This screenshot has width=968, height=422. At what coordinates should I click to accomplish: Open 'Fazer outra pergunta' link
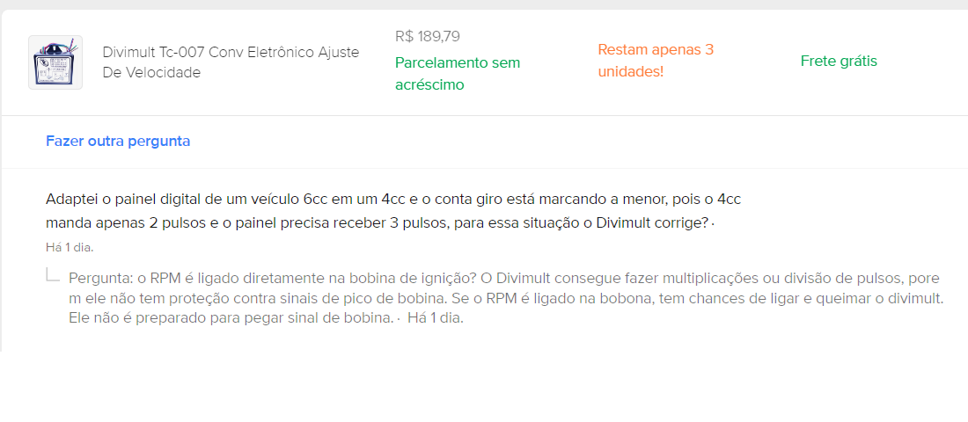click(118, 141)
